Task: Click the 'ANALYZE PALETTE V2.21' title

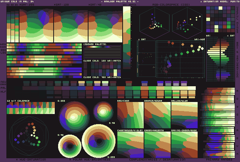Action: [120, 1]
